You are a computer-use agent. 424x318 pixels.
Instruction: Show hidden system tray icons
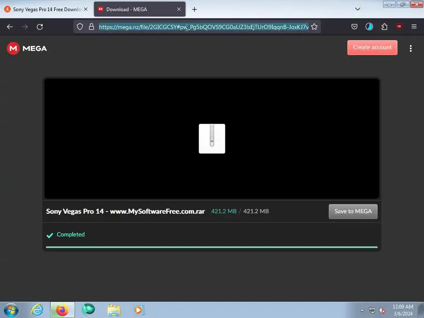(x=362, y=310)
